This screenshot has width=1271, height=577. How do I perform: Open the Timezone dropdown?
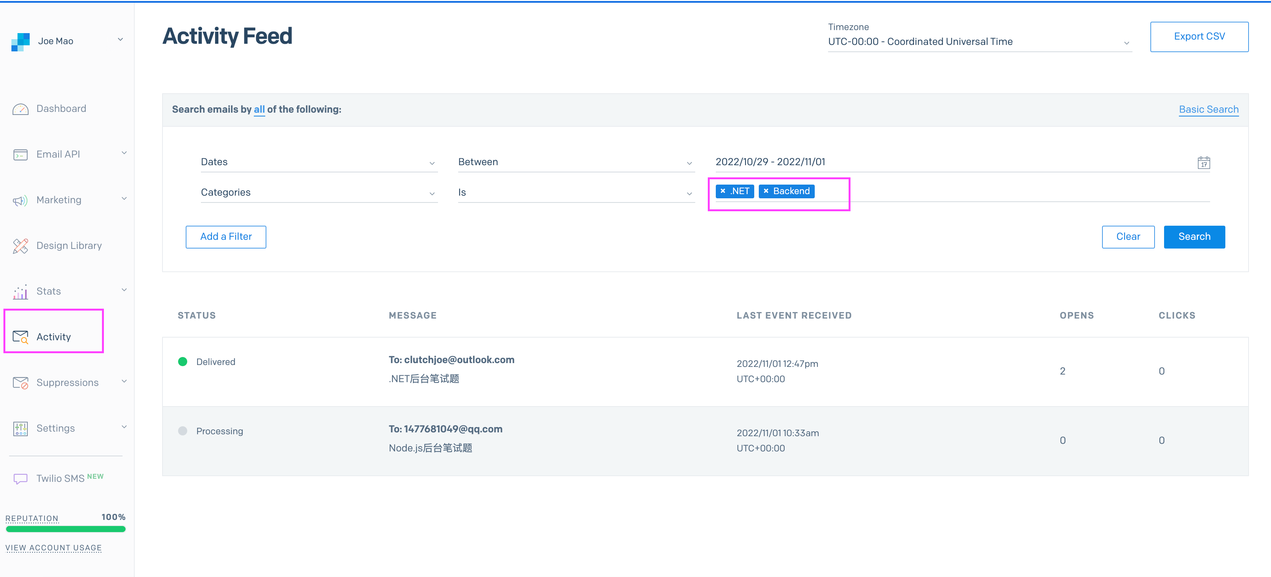979,42
